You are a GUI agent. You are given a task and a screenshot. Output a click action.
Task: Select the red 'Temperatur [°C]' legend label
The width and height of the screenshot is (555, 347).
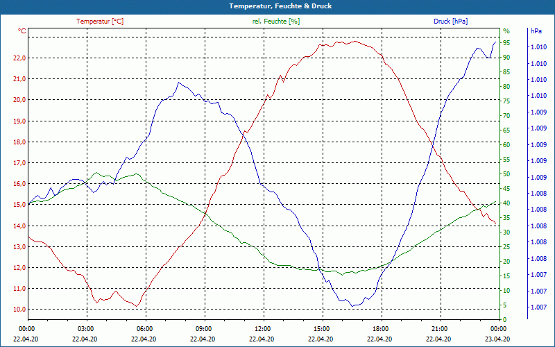click(100, 22)
